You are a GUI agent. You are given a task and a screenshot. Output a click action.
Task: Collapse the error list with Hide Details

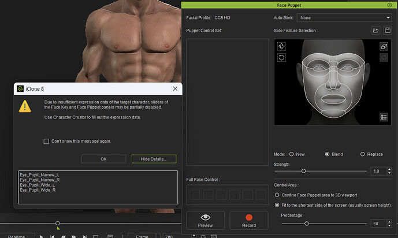[x=154, y=159]
